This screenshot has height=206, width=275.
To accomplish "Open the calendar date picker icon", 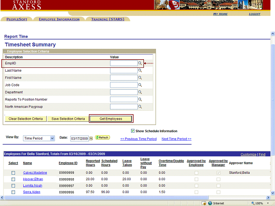I will coord(91,139).
